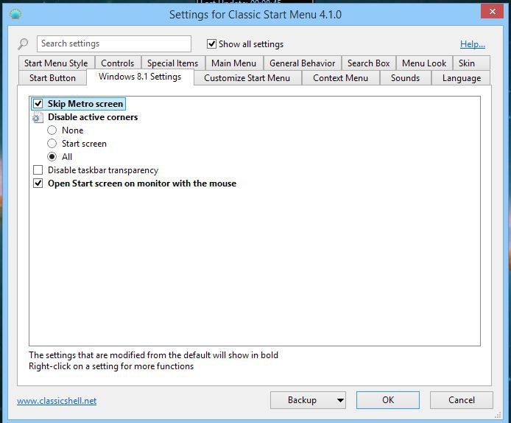Switch to the Start Menu Style tab

(x=56, y=63)
